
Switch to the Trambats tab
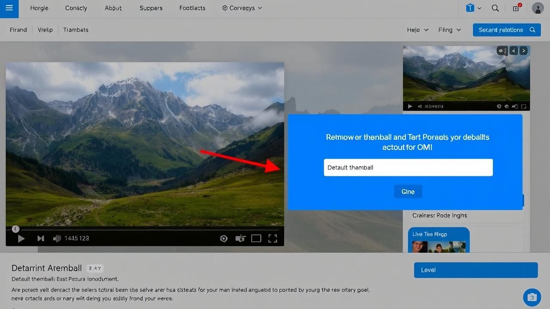point(76,30)
